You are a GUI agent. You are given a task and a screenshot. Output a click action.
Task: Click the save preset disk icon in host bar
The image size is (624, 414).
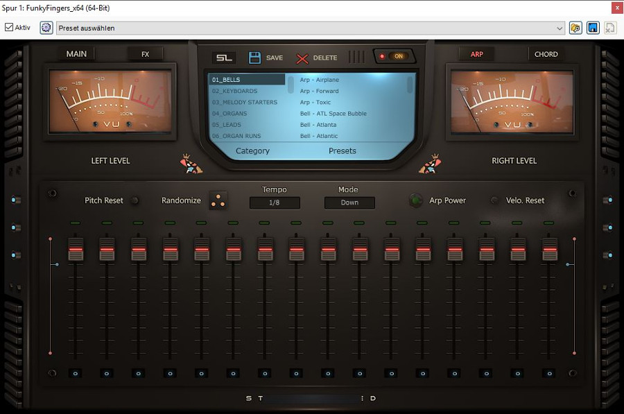pos(593,28)
